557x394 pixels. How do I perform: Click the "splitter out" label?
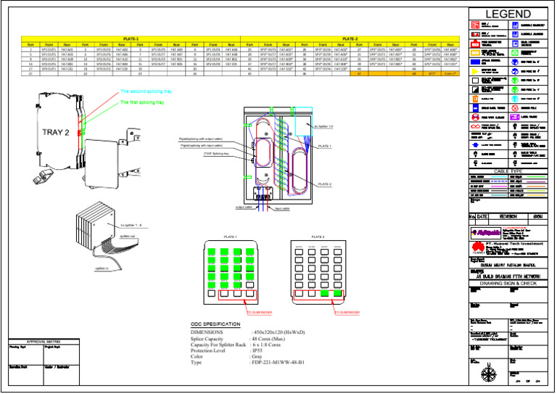(x=127, y=237)
